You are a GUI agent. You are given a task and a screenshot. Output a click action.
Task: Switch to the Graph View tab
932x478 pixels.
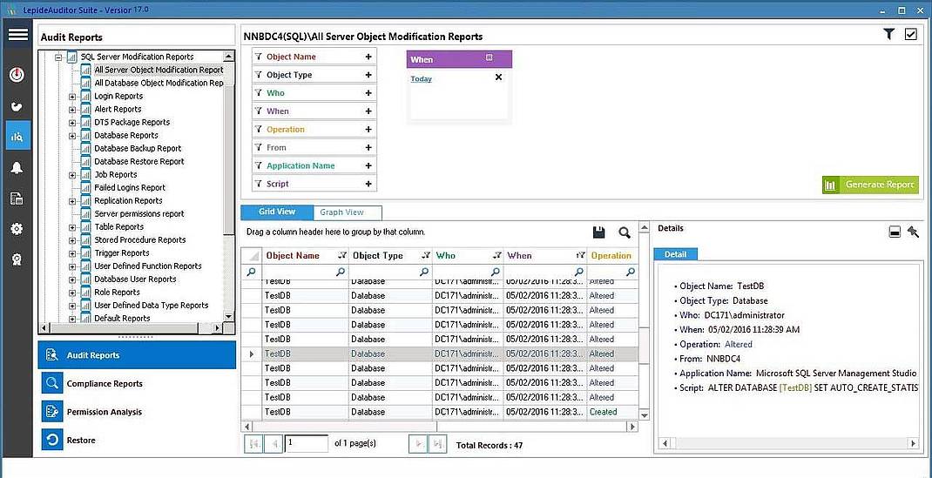tap(341, 212)
